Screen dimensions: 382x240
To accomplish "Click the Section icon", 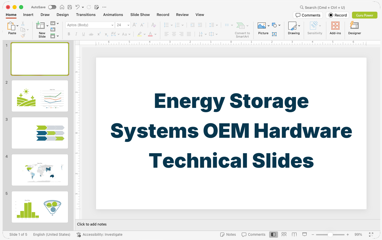I will tap(53, 36).
